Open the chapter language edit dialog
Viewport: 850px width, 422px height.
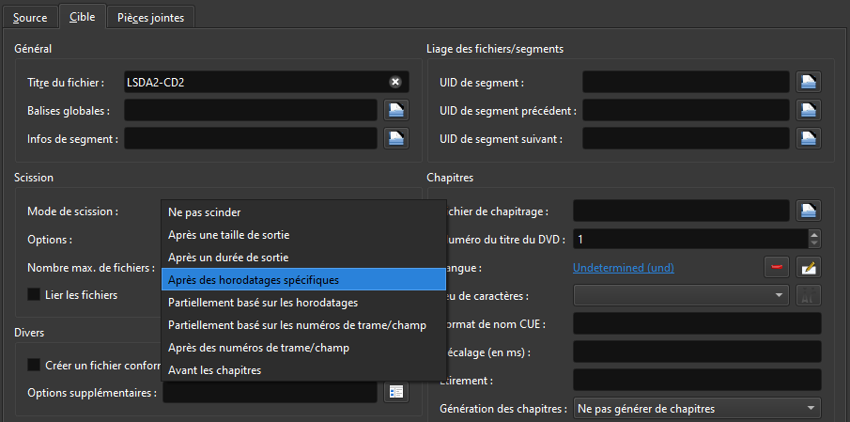(809, 268)
